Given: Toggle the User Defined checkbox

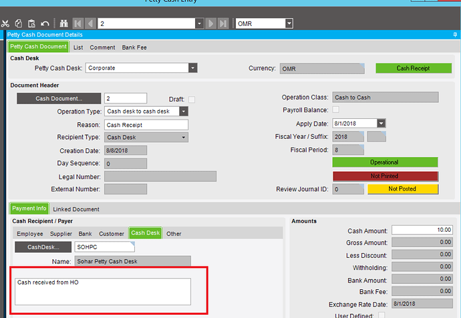Looking at the screenshot, I should pyautogui.click(x=381, y=315).
